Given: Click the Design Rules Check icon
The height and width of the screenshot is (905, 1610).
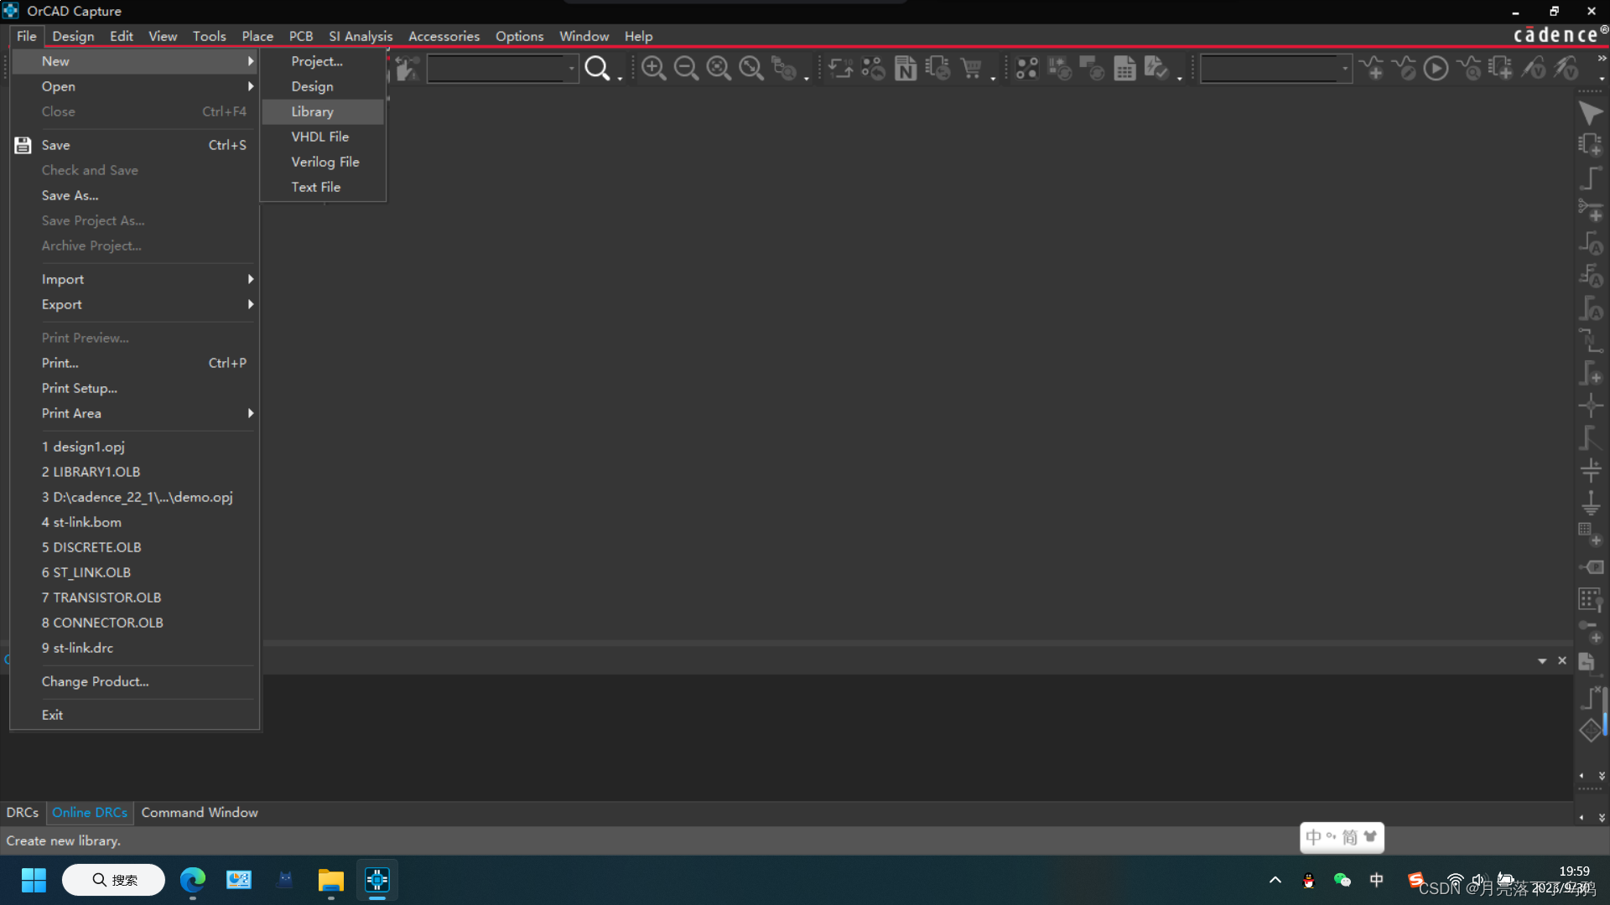Looking at the screenshot, I should point(1157,68).
